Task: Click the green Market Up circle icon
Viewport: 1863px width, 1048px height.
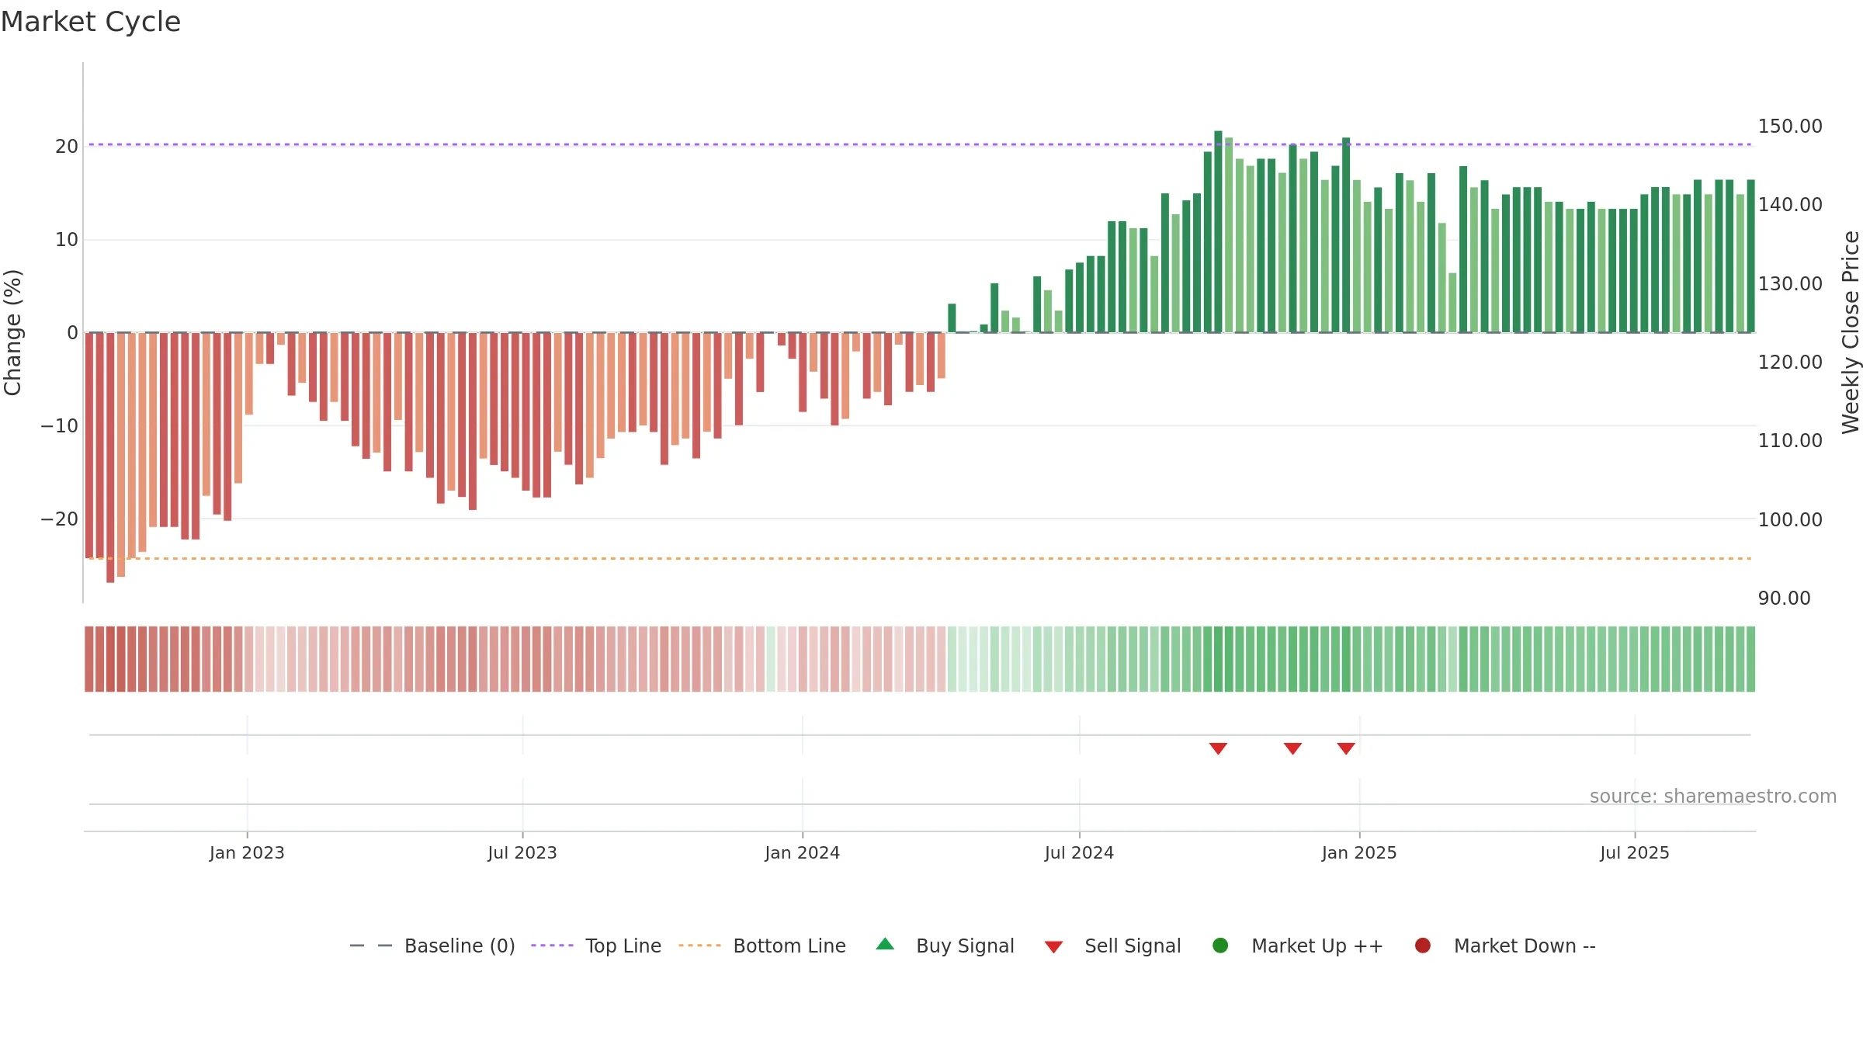Action: point(1220,946)
